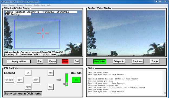Click the Bounds label
This screenshot has height=98, width=169.
point(76,73)
